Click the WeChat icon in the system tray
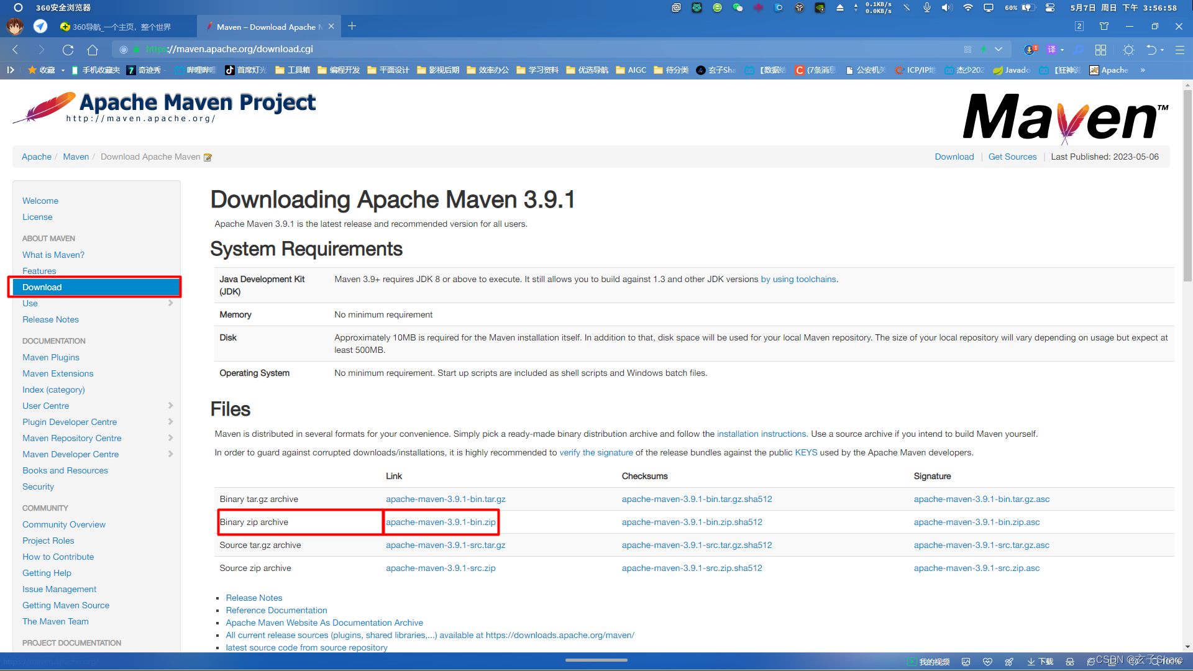Screen dimensions: 1193x671 click(x=738, y=7)
